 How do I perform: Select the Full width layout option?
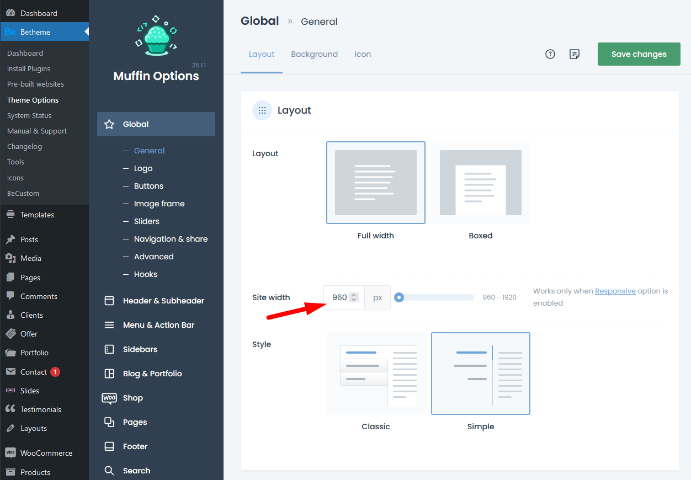pyautogui.click(x=376, y=183)
